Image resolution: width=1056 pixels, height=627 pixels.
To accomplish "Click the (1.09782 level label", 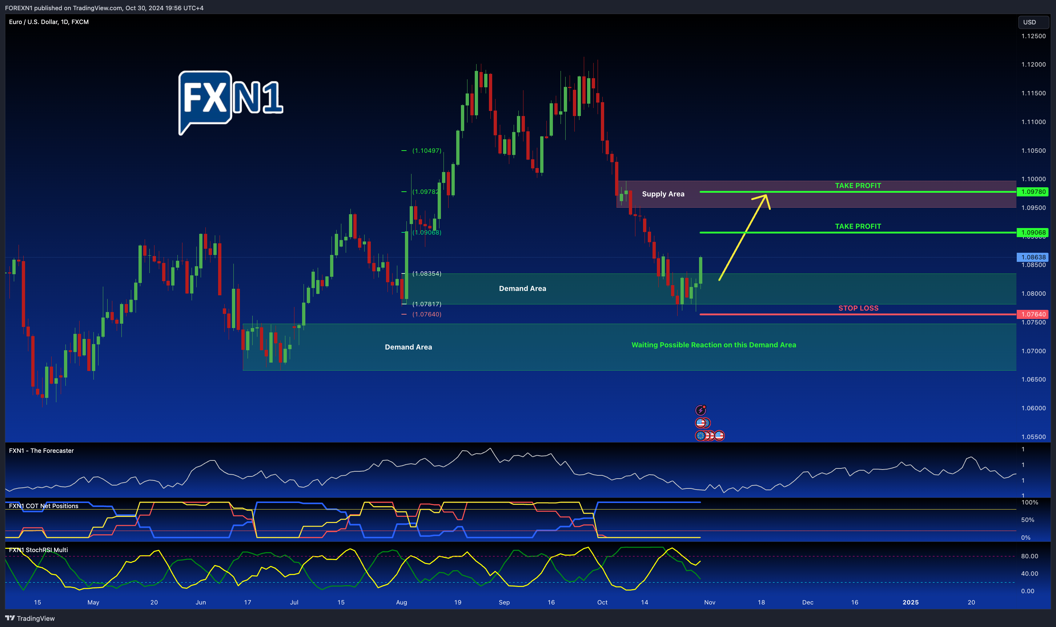I will click(x=425, y=192).
